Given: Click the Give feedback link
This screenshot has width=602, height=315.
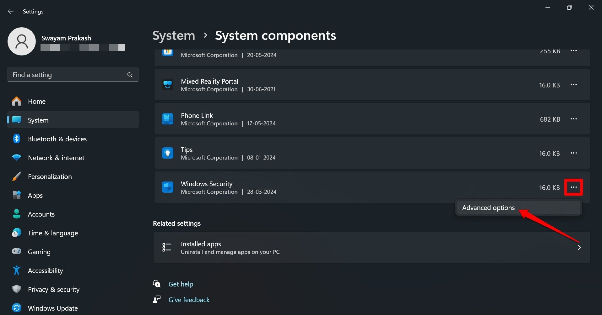Looking at the screenshot, I should point(189,300).
